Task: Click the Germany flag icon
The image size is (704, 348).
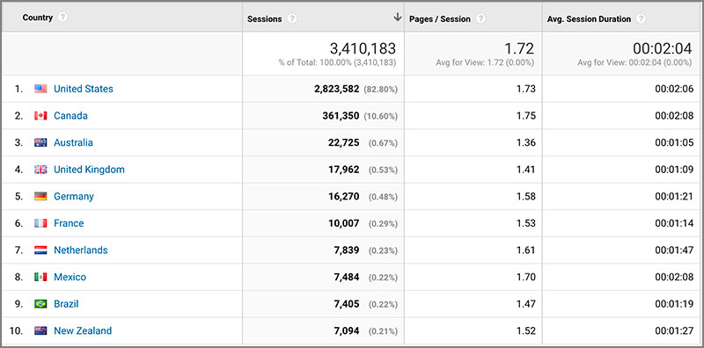Action: (40, 197)
